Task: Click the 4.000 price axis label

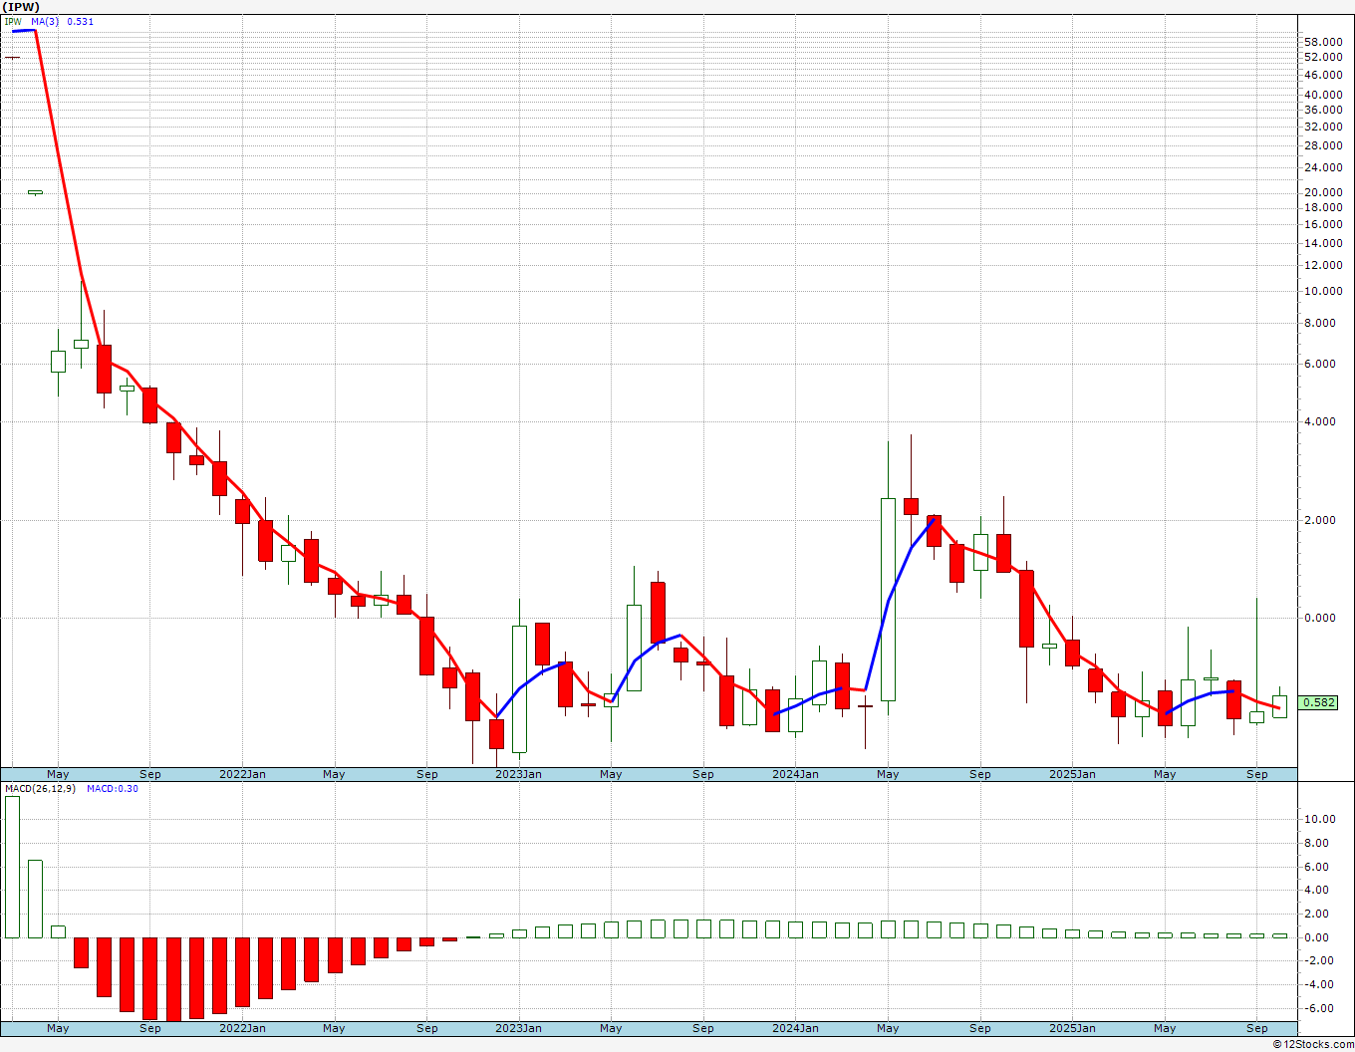Action: pos(1322,422)
